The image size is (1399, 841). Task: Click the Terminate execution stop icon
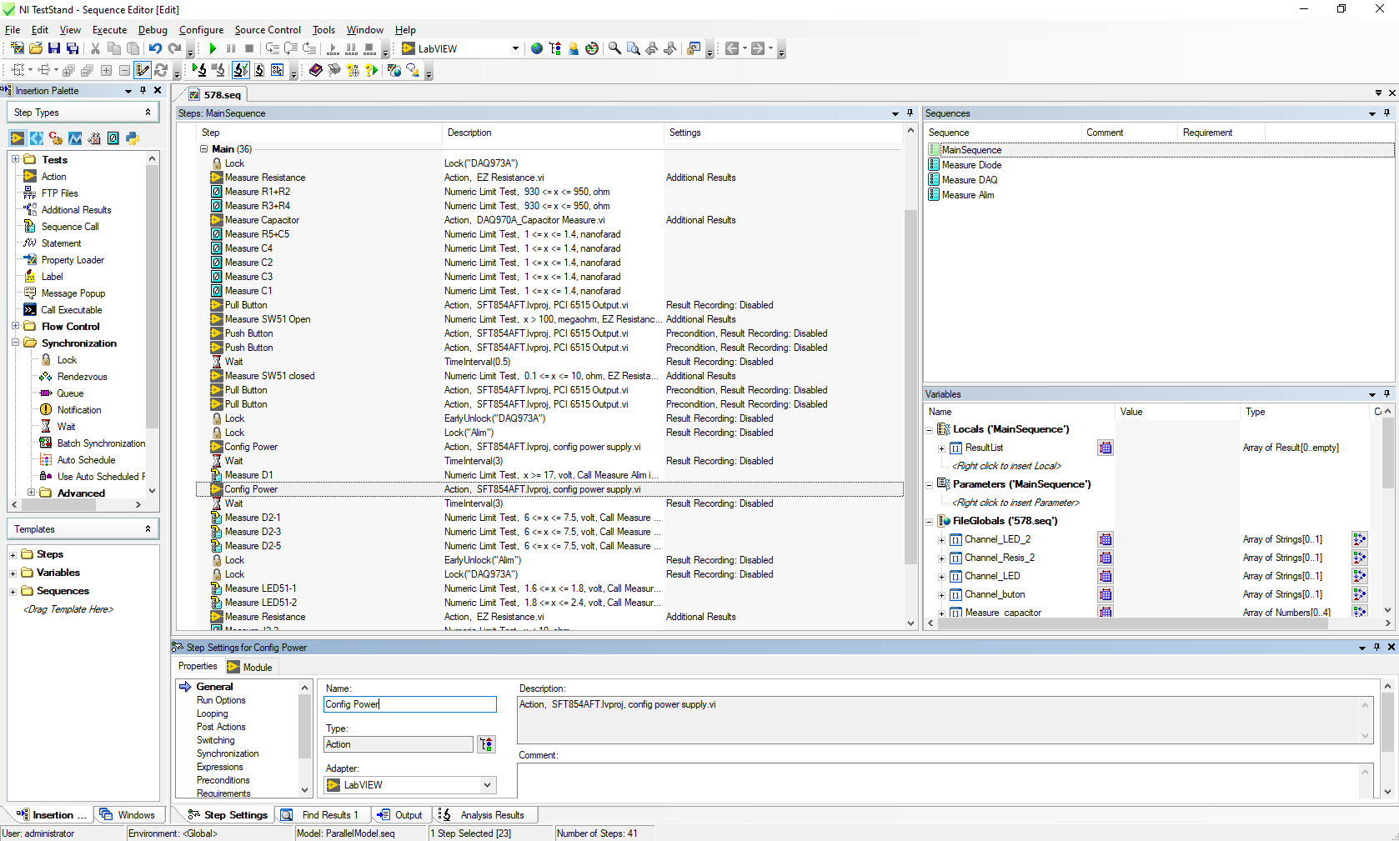tap(248, 48)
